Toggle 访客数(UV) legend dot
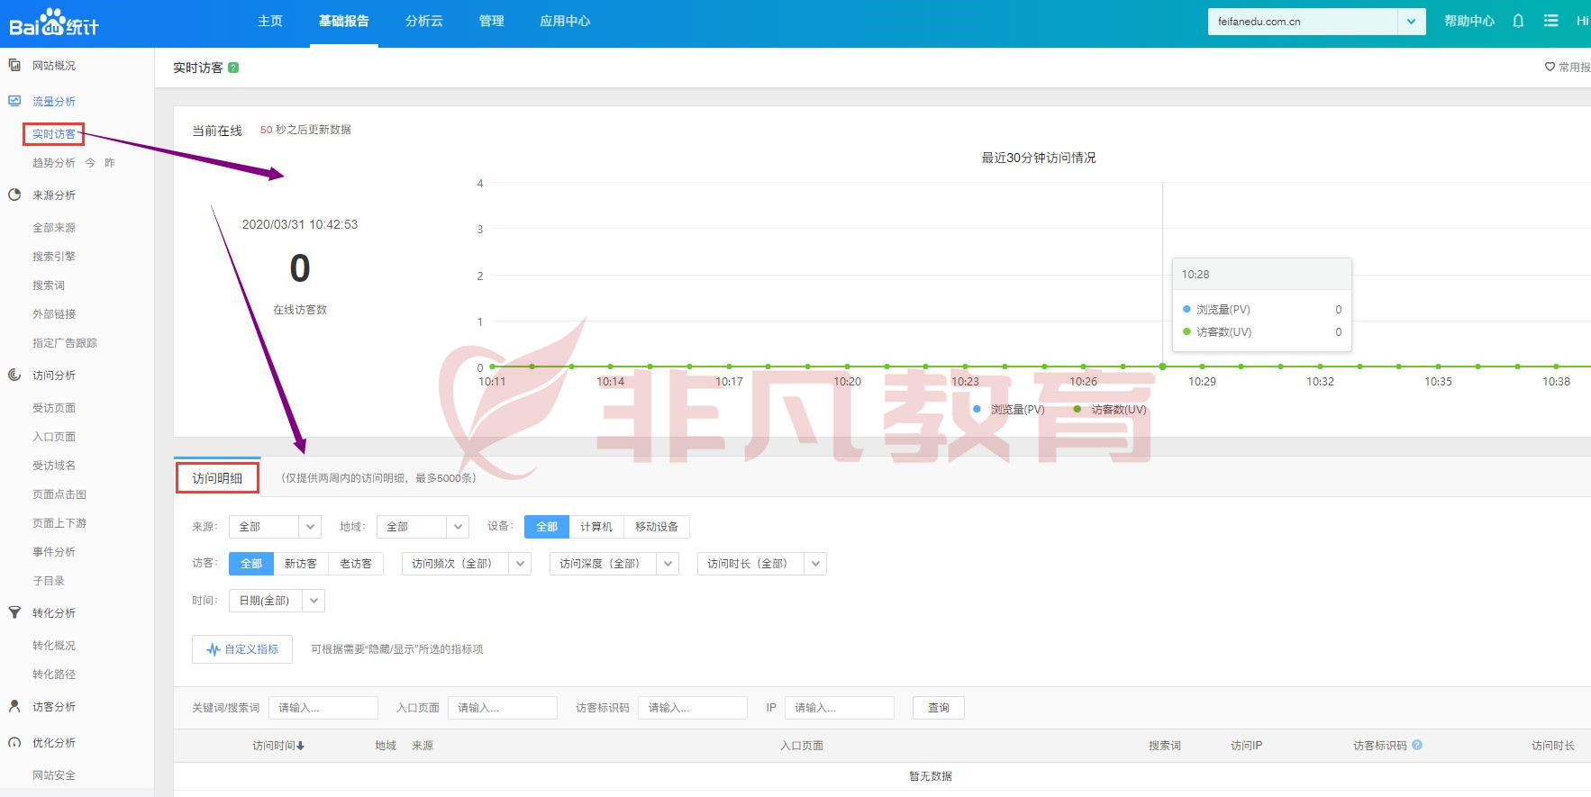 pyautogui.click(x=1077, y=409)
